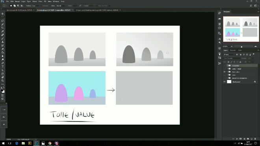This screenshot has height=146, width=260.
Task: Select the Pen tool
Action: tap(3, 63)
